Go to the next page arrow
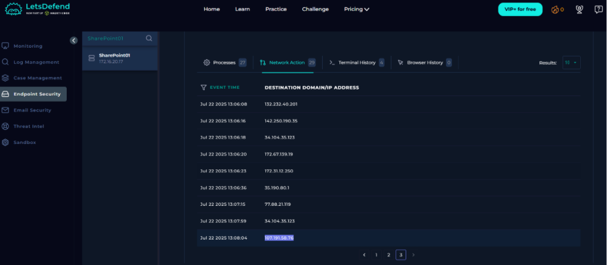The image size is (607, 265). pos(414,255)
